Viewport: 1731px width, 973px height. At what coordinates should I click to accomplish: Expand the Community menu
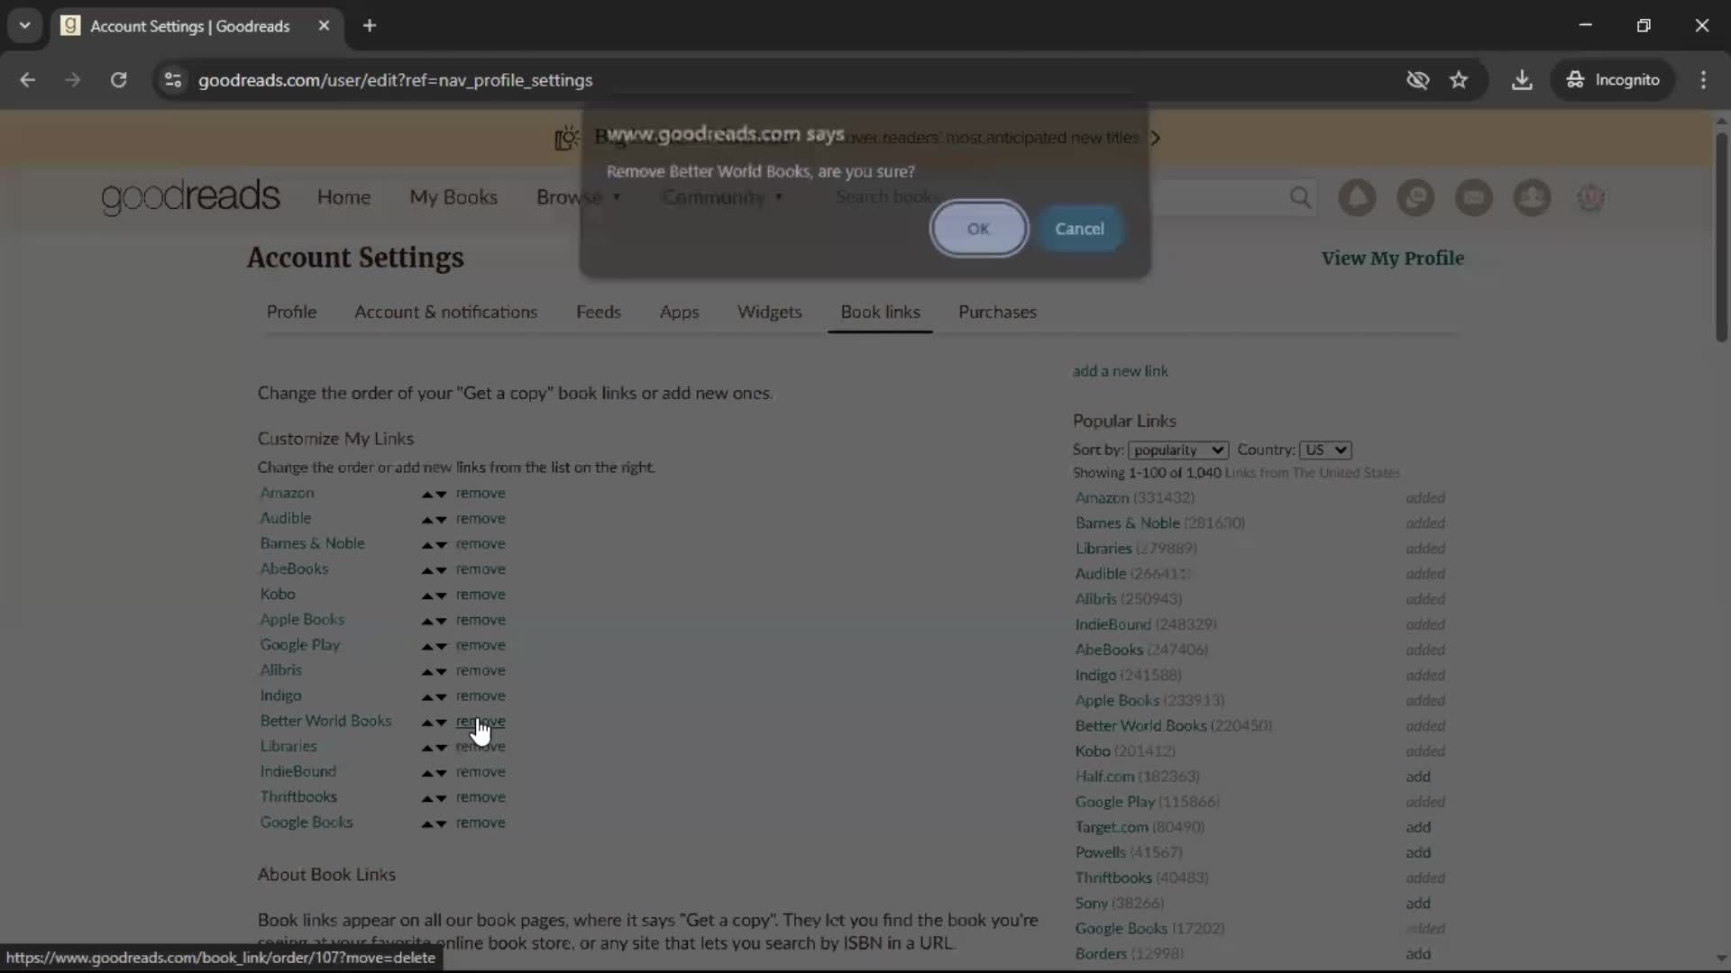(722, 196)
